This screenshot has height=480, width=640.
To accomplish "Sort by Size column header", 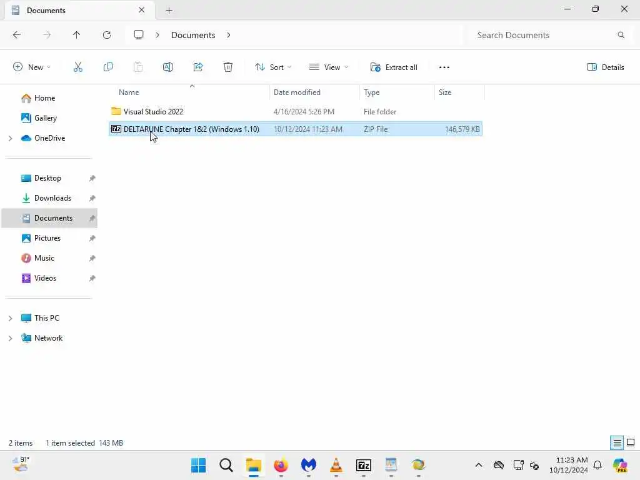I will click(459, 92).
